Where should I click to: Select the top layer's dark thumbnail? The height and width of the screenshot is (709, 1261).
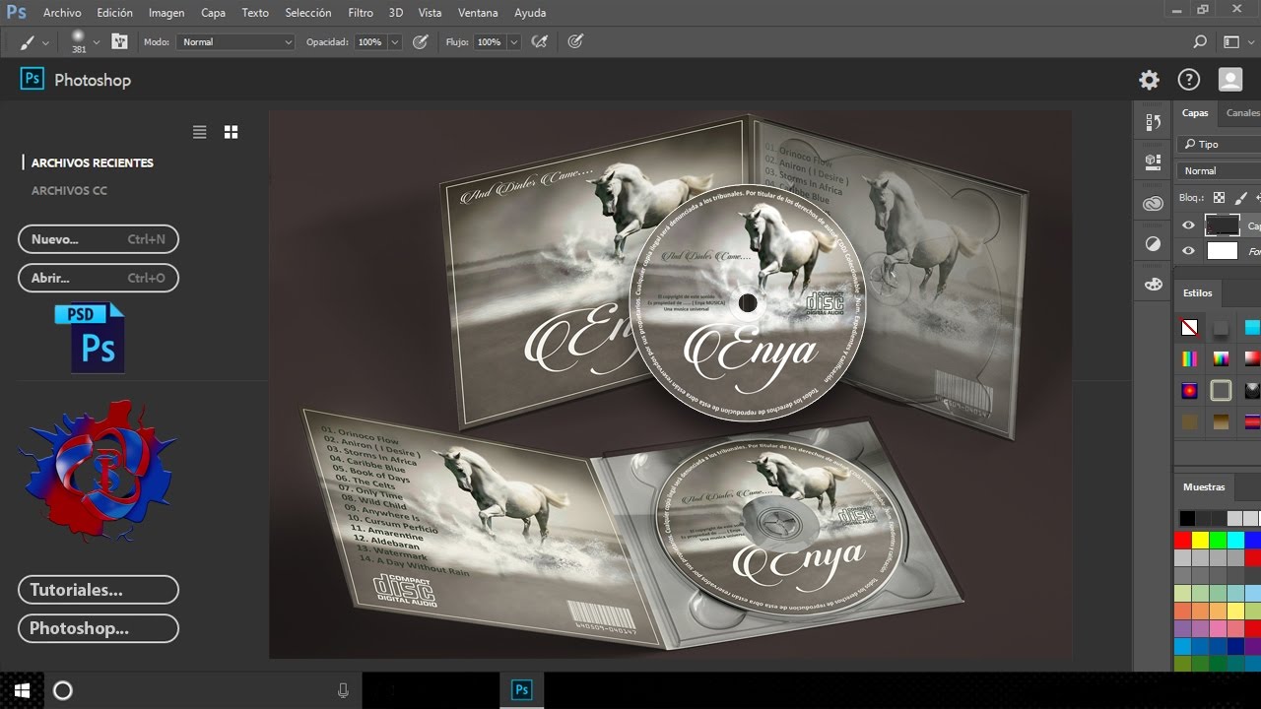[1223, 226]
